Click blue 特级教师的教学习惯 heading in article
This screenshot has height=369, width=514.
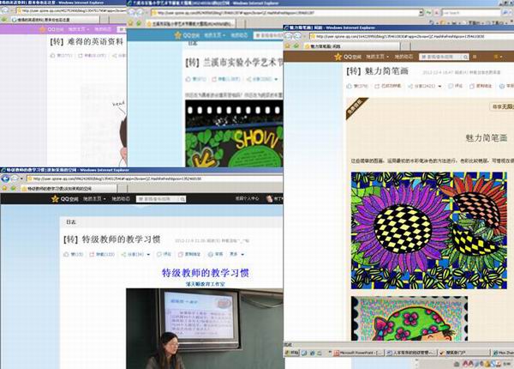[x=206, y=273]
